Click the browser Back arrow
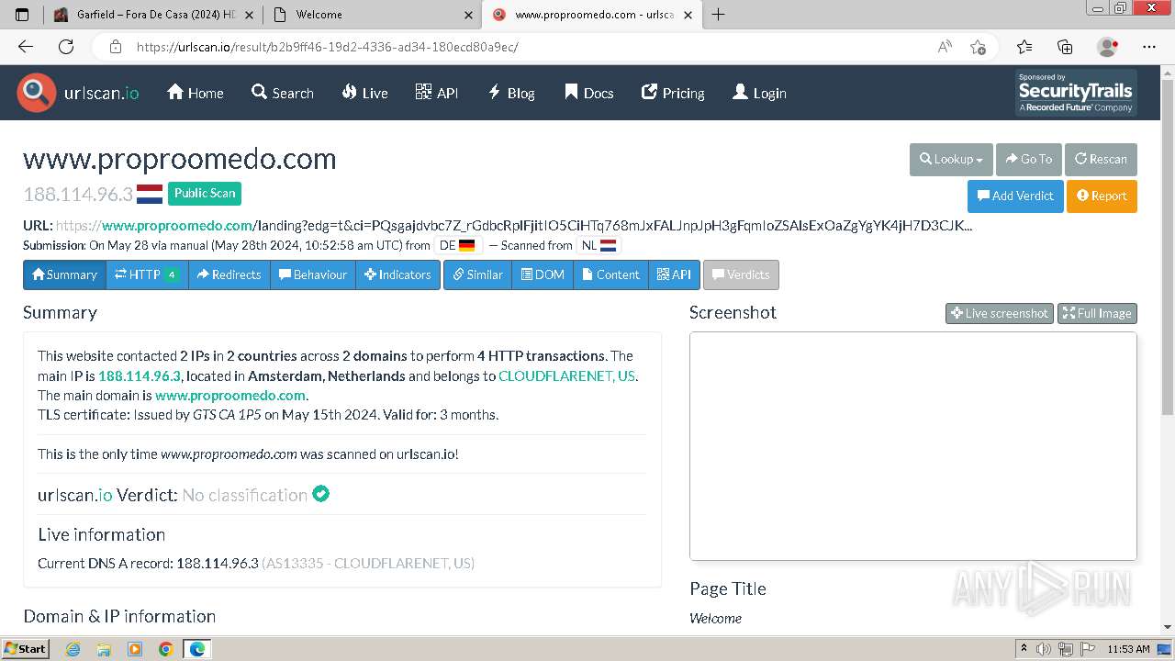This screenshot has width=1175, height=661. click(26, 47)
